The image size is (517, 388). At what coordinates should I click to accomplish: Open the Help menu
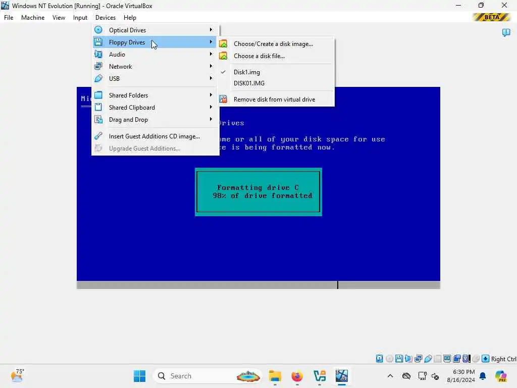(130, 18)
